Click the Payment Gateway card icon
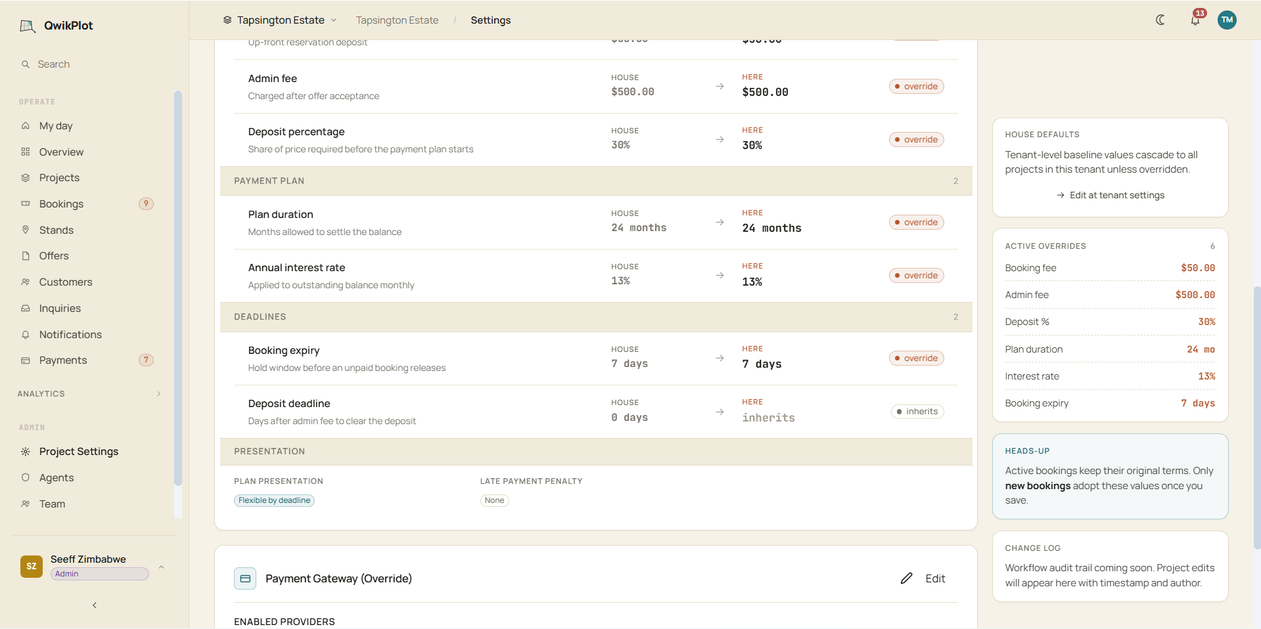The image size is (1261, 629). (245, 578)
